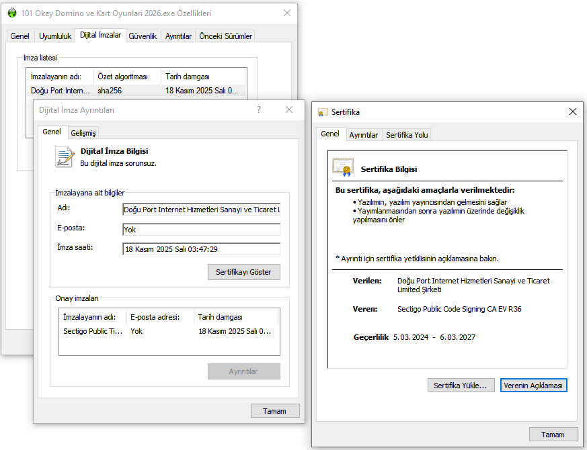Click Tamam in the Sertifika window
The width and height of the screenshot is (587, 450).
(553, 434)
